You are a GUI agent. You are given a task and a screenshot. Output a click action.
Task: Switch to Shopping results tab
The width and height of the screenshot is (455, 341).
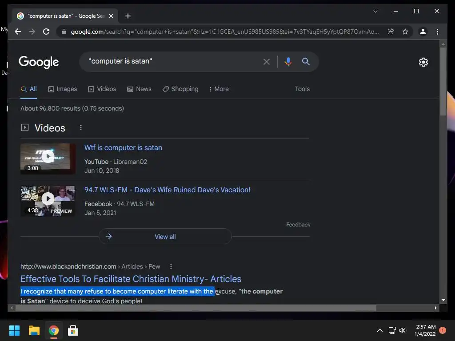pyautogui.click(x=180, y=89)
